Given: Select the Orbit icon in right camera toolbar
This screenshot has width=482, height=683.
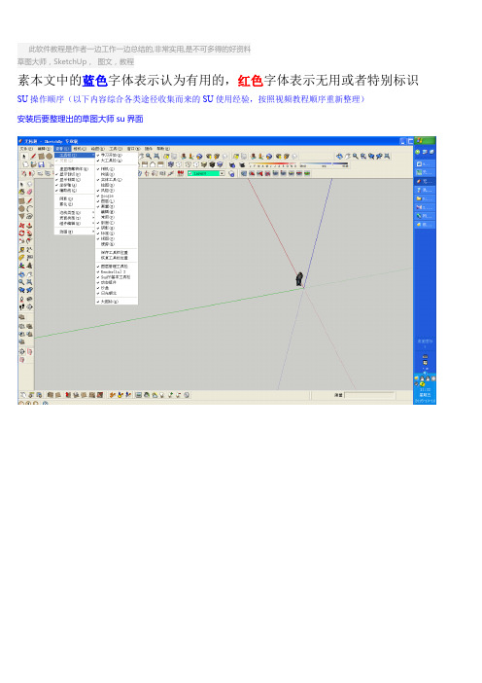Looking at the screenshot, I should pyautogui.click(x=339, y=157).
